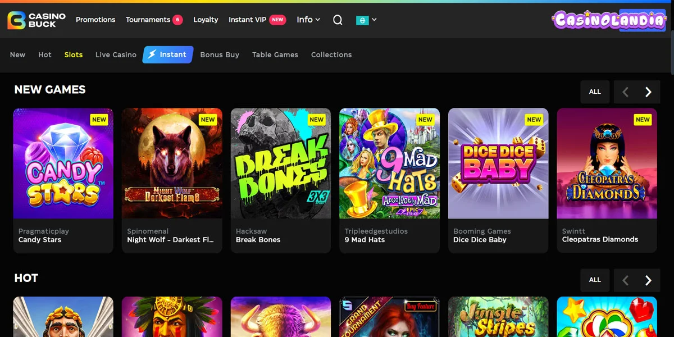Viewport: 674px width, 337px height.
Task: Click the Casino Buck logo
Action: pyautogui.click(x=37, y=20)
